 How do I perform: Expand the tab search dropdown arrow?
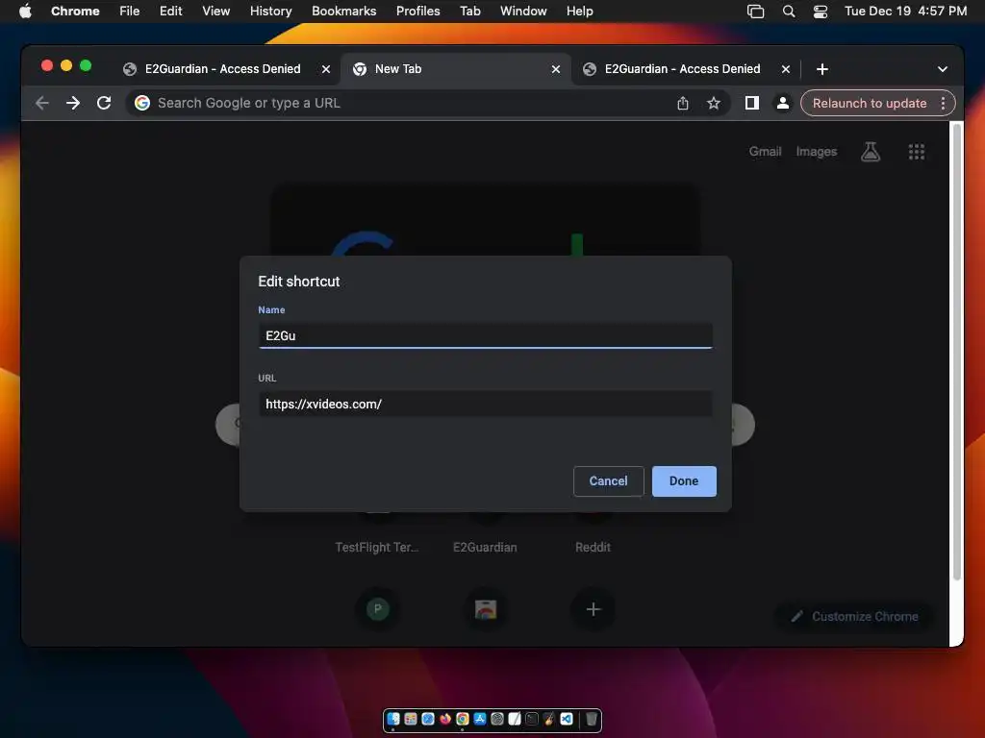[943, 69]
